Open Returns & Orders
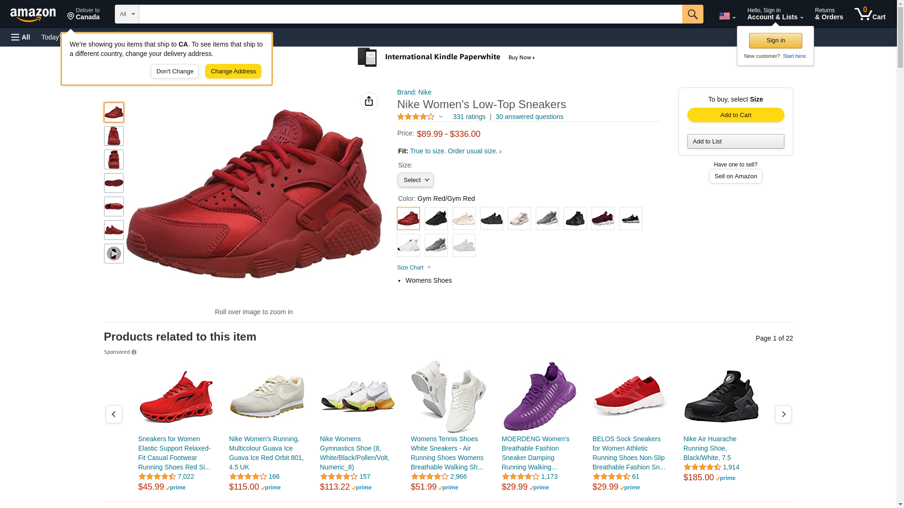This screenshot has width=904, height=508. point(829,14)
